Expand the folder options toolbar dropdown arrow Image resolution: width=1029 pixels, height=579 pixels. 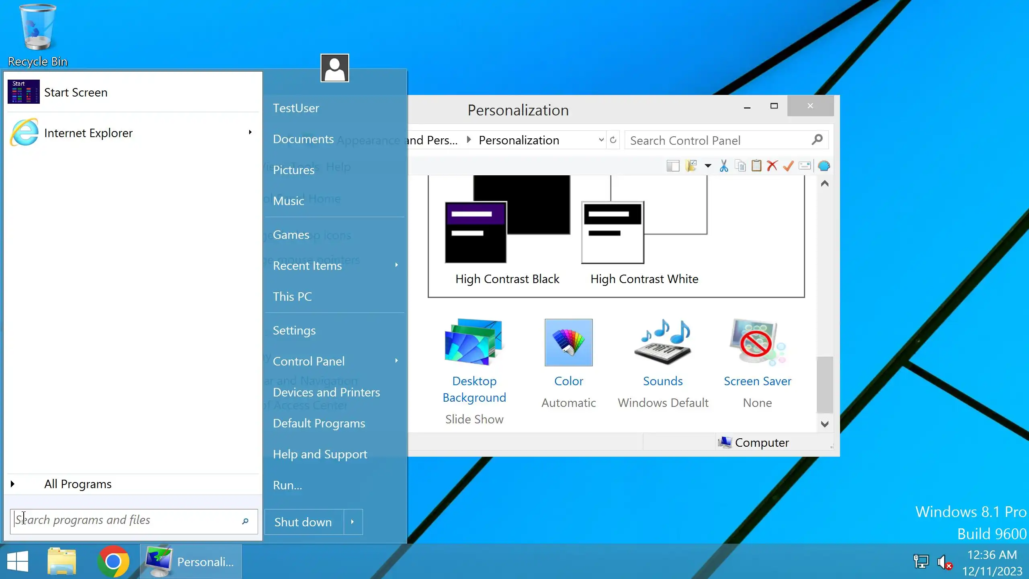[x=708, y=166]
